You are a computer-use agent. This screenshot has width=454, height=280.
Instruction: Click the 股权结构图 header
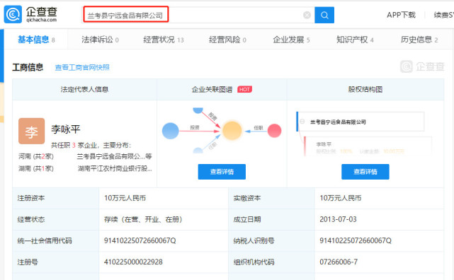coord(365,90)
